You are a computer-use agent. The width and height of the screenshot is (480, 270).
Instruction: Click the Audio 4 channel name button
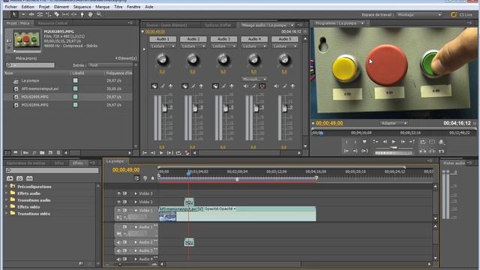(x=254, y=39)
